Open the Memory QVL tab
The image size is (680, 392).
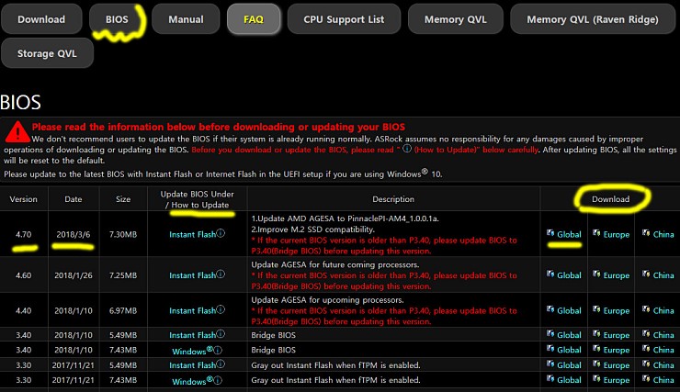[x=456, y=19]
